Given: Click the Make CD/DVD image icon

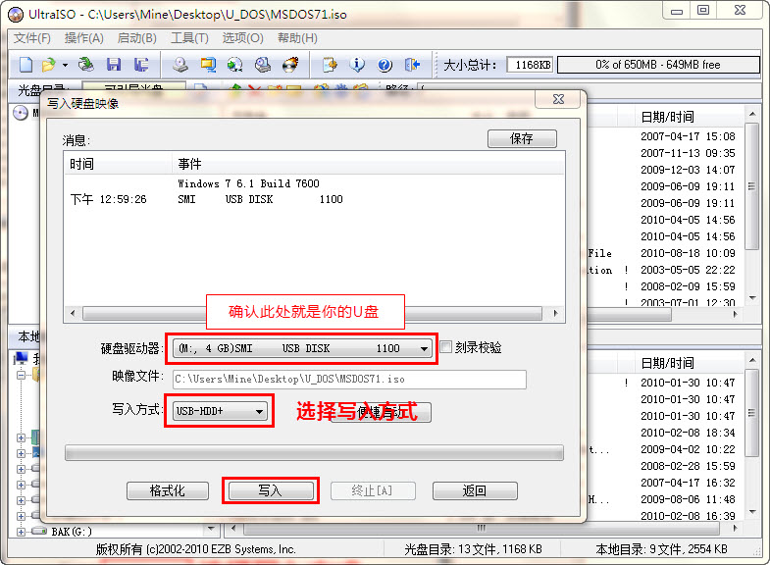Looking at the screenshot, I should pyautogui.click(x=180, y=65).
